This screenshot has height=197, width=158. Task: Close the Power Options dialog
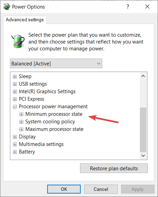pyautogui.click(x=147, y=7)
